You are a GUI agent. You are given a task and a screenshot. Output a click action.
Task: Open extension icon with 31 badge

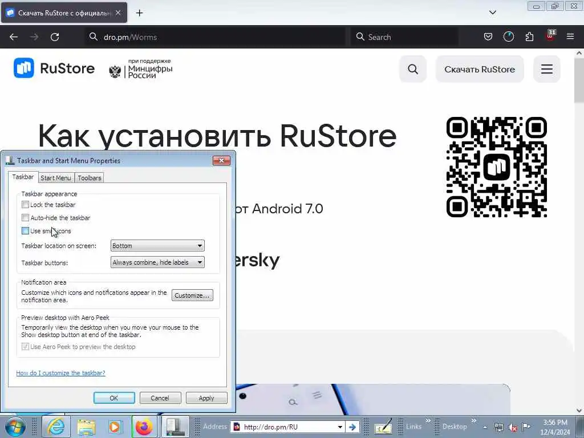tap(550, 36)
